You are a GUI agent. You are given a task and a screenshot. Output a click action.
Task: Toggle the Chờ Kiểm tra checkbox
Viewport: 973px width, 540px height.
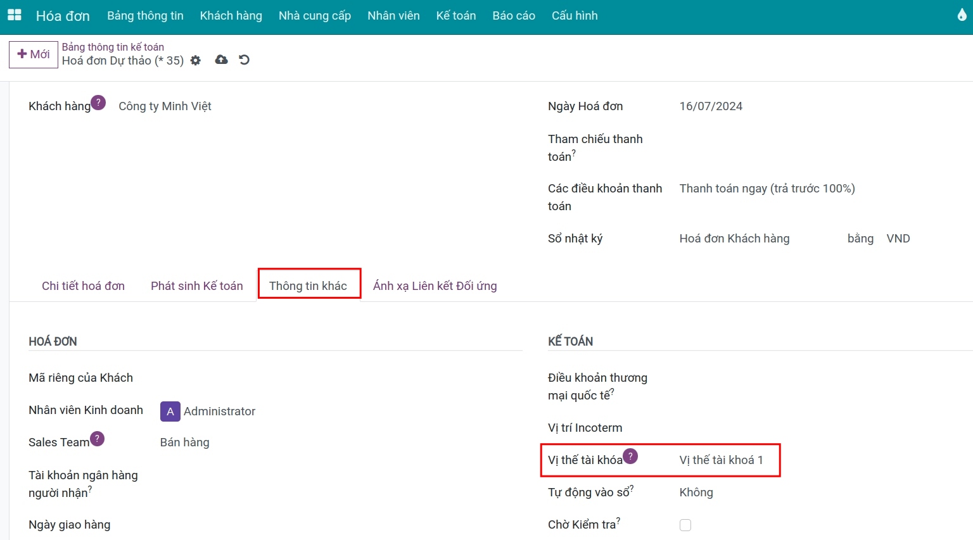click(685, 525)
